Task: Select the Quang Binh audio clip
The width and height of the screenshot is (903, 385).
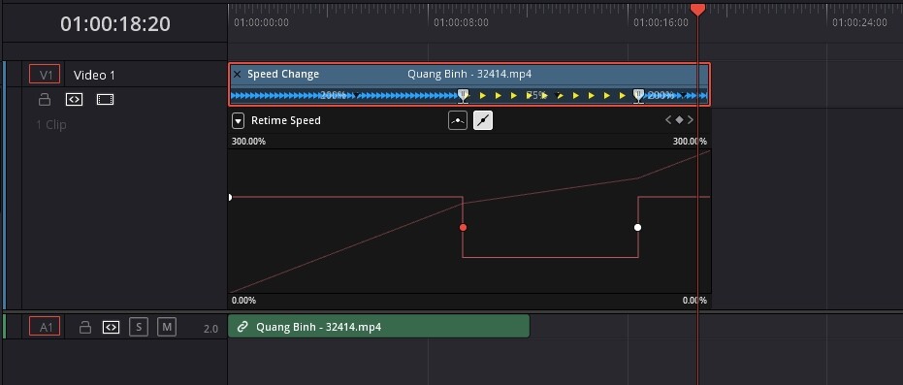Action: point(379,327)
